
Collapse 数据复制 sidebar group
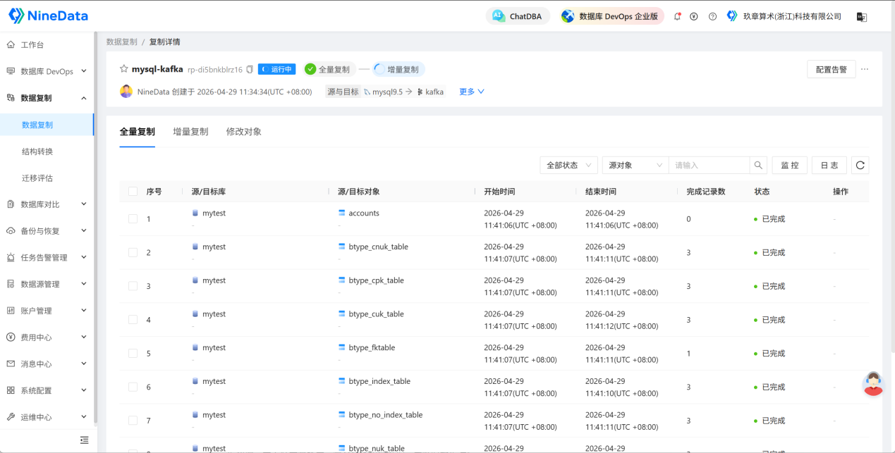47,98
